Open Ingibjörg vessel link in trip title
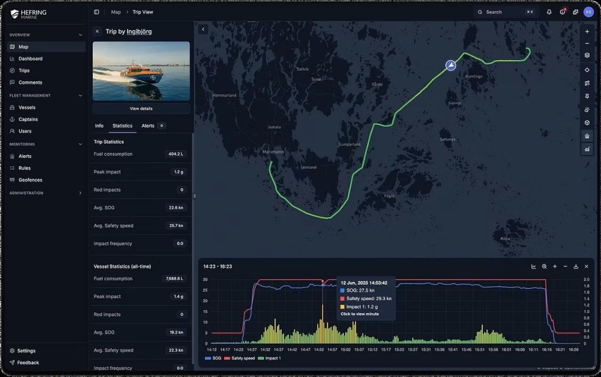Image resolution: width=601 pixels, height=377 pixels. 139,31
